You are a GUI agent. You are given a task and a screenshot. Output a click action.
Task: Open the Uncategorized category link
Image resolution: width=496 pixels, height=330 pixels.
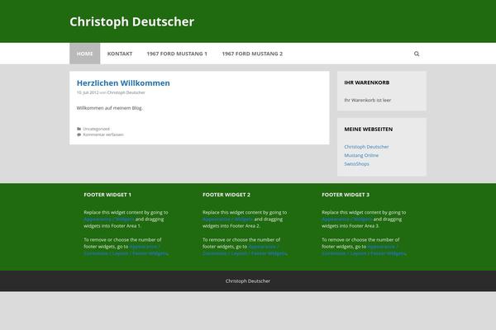[96, 129]
